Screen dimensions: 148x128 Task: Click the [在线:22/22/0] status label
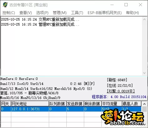[x=120, y=86]
